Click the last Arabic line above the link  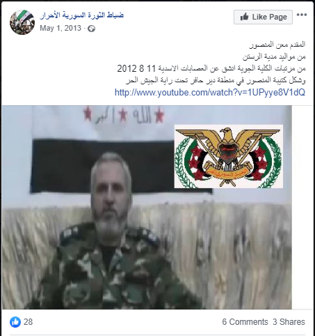click(x=216, y=81)
